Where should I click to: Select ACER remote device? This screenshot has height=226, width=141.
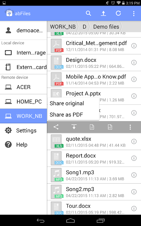pos(24,87)
